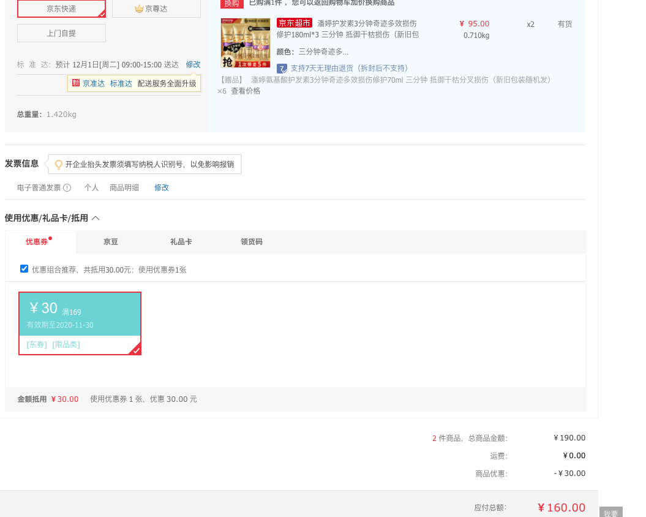This screenshot has height=517, width=646.
Task: Click the 总重量 1.420kg text
Action: click(47, 114)
